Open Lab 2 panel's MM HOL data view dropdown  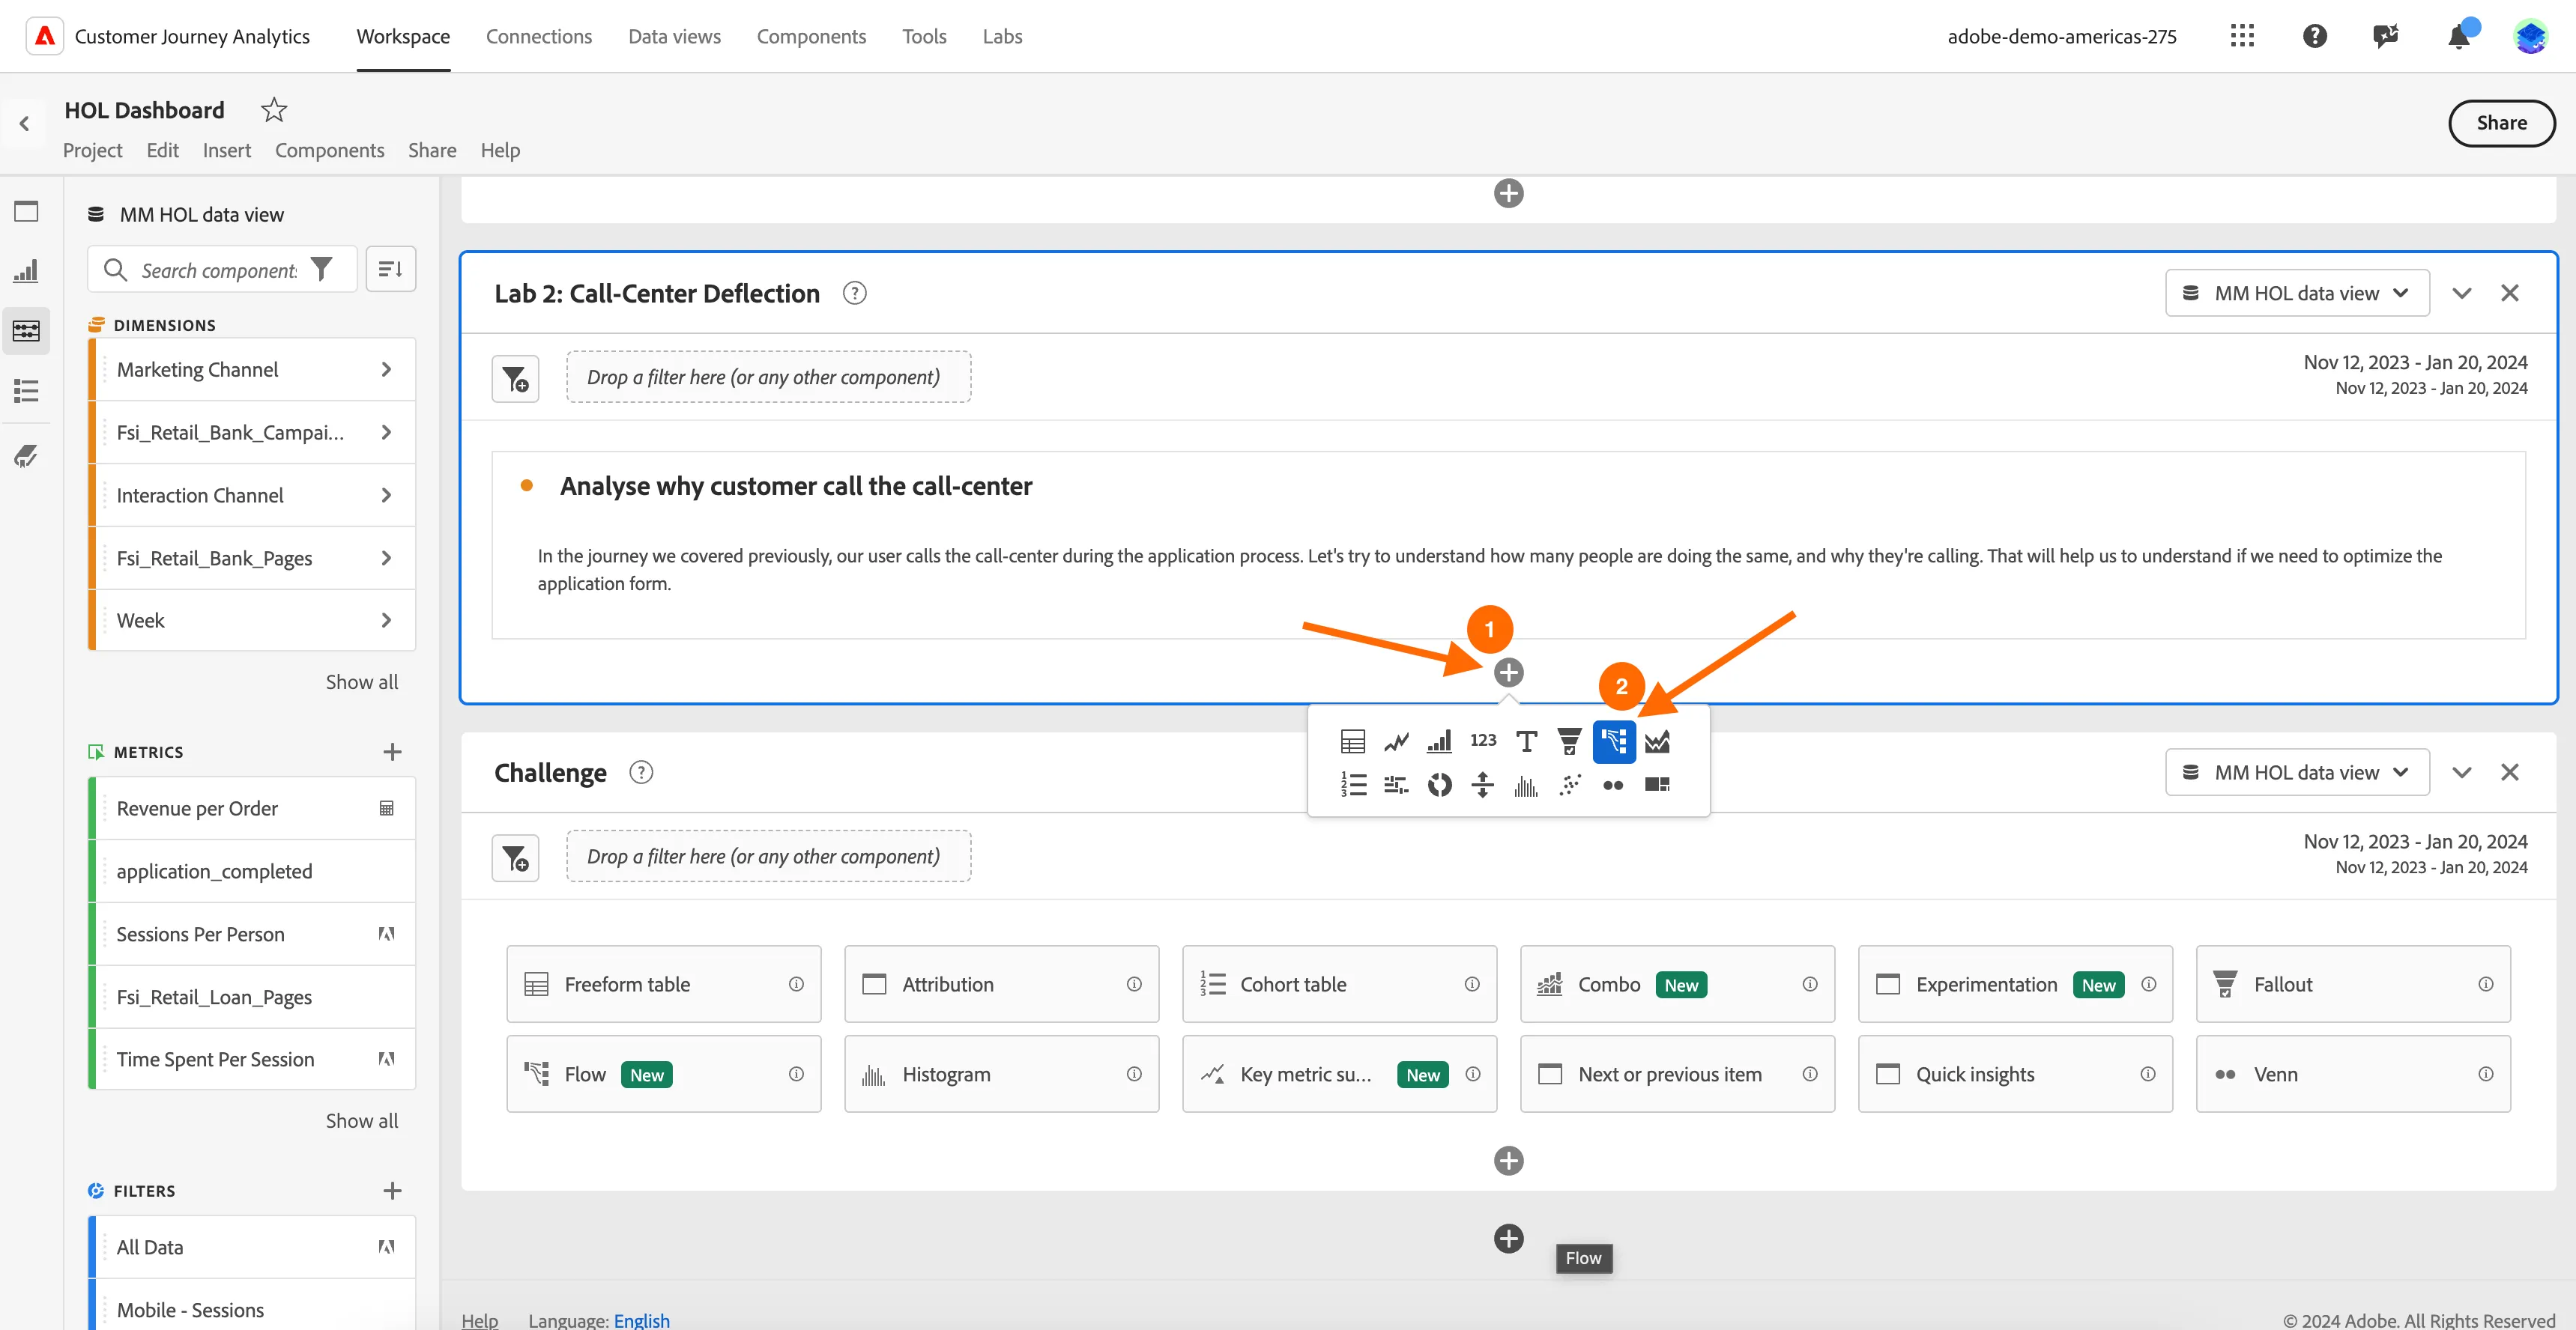pos(2297,293)
